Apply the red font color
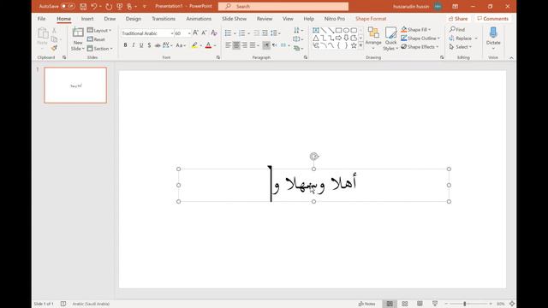This screenshot has height=308, width=548. click(209, 45)
